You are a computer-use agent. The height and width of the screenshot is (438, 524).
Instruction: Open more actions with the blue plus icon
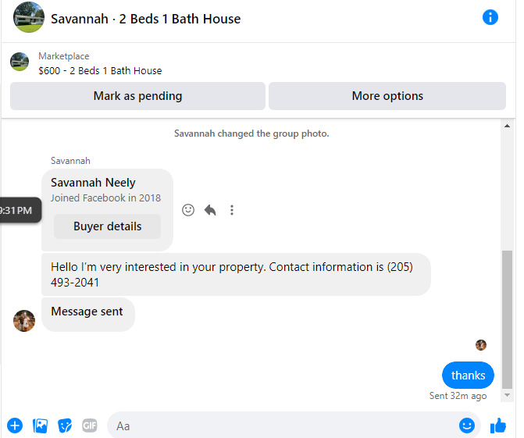click(15, 426)
